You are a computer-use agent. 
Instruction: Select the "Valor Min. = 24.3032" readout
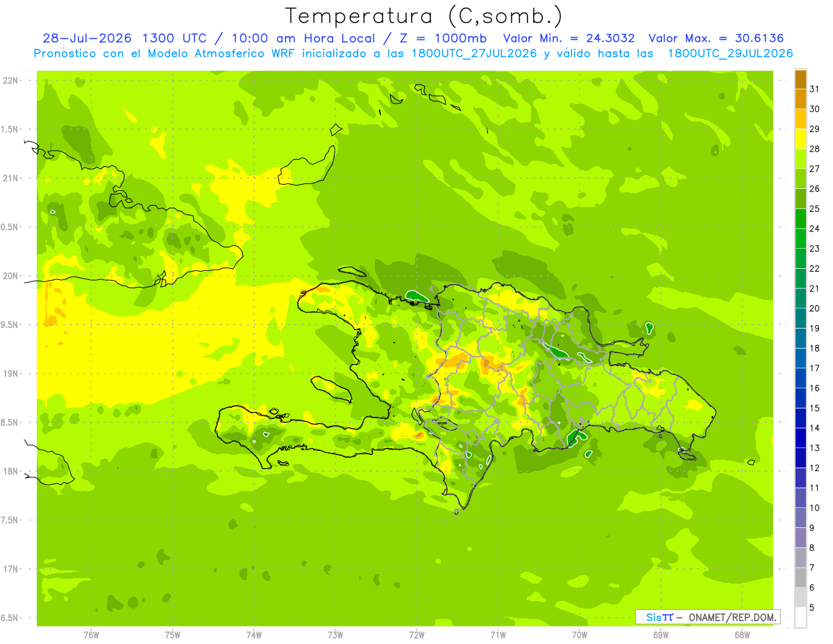569,38
